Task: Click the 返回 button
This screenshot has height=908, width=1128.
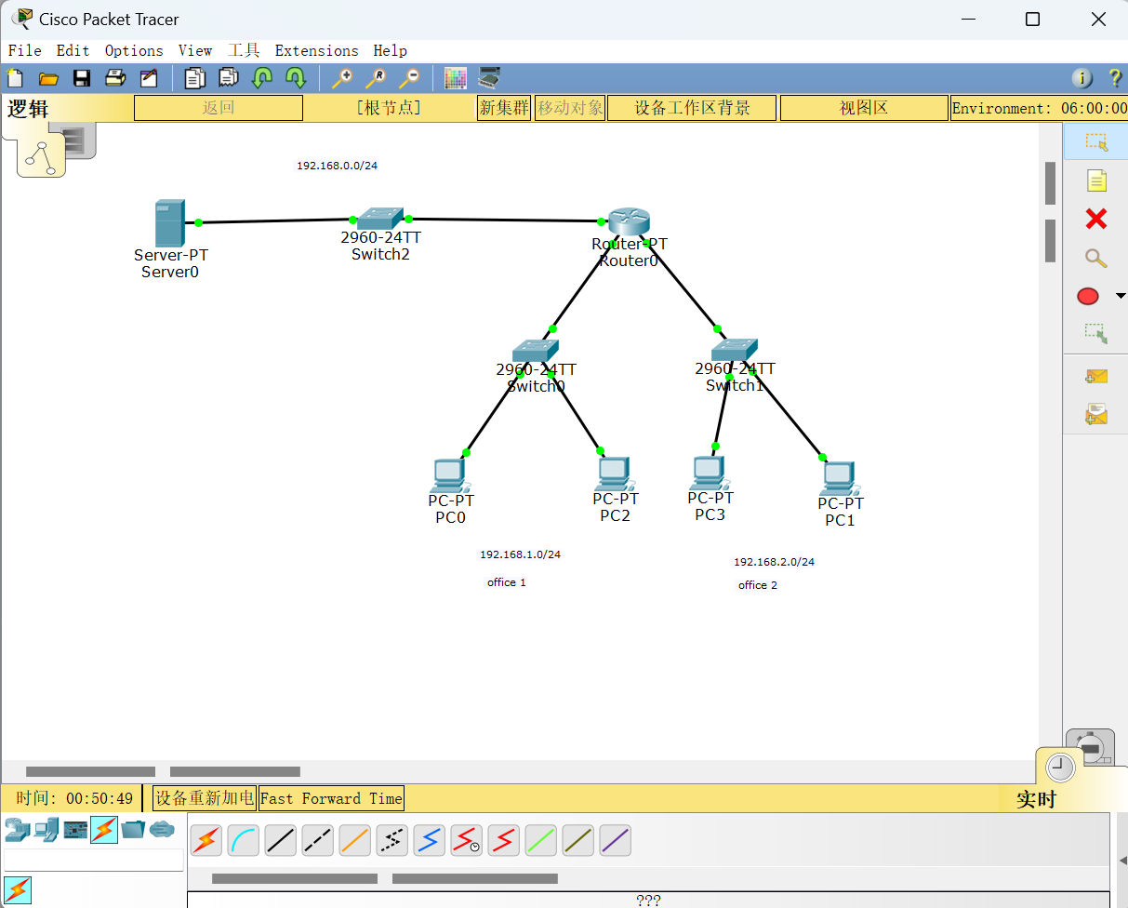Action: click(219, 108)
